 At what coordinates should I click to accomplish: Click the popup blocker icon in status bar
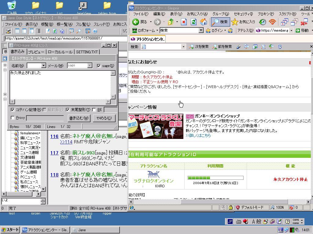point(292,207)
